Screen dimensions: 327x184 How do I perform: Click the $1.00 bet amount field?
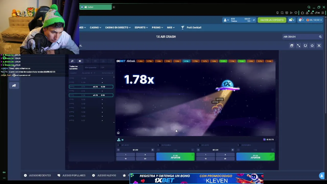click(x=135, y=150)
